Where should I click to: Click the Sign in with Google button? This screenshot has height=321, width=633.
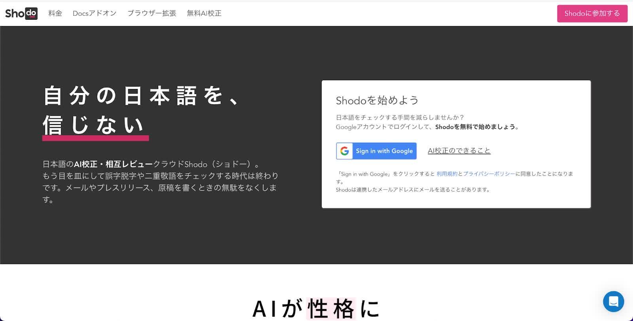click(x=376, y=151)
